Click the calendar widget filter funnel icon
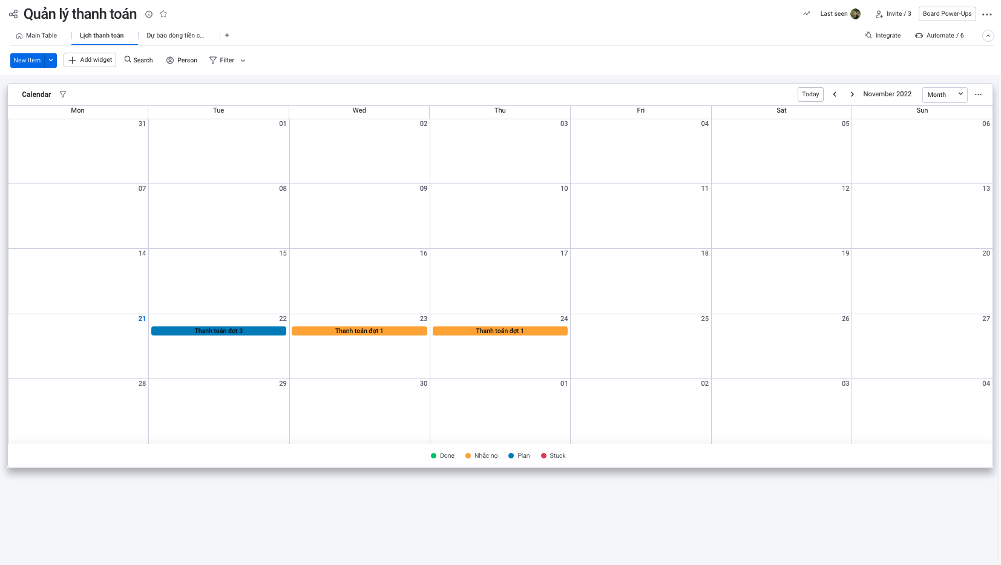The width and height of the screenshot is (1001, 565). tap(63, 94)
